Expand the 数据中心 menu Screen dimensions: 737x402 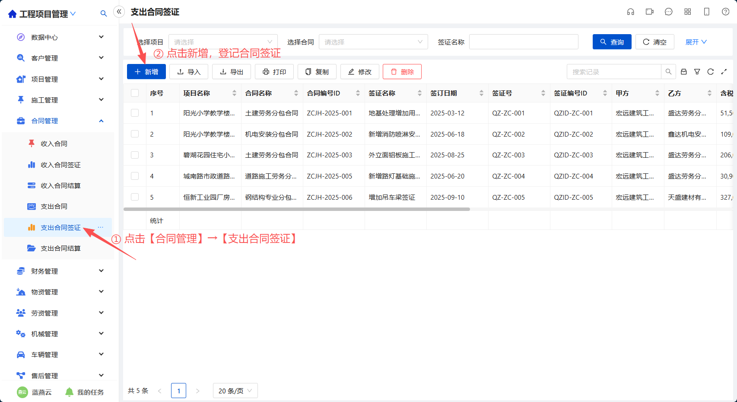(60, 37)
